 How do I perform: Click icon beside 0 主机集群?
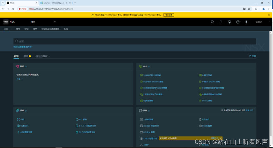200,126
